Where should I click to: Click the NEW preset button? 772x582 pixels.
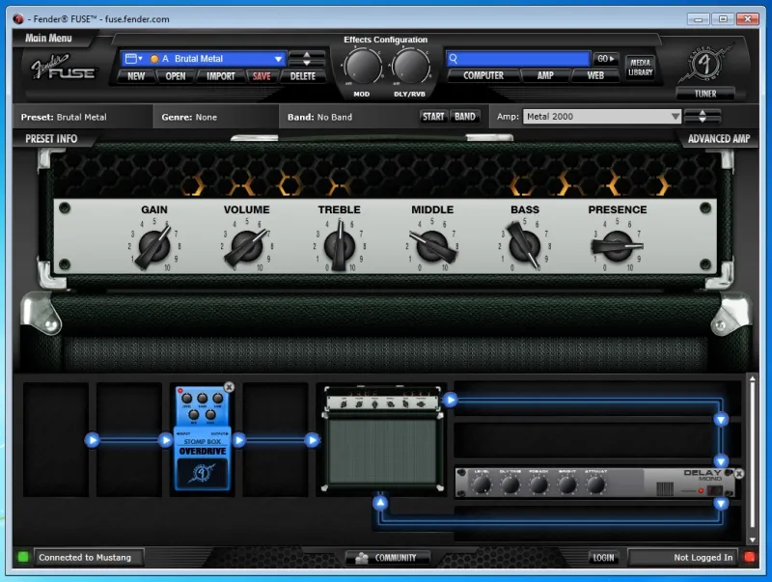pyautogui.click(x=136, y=76)
